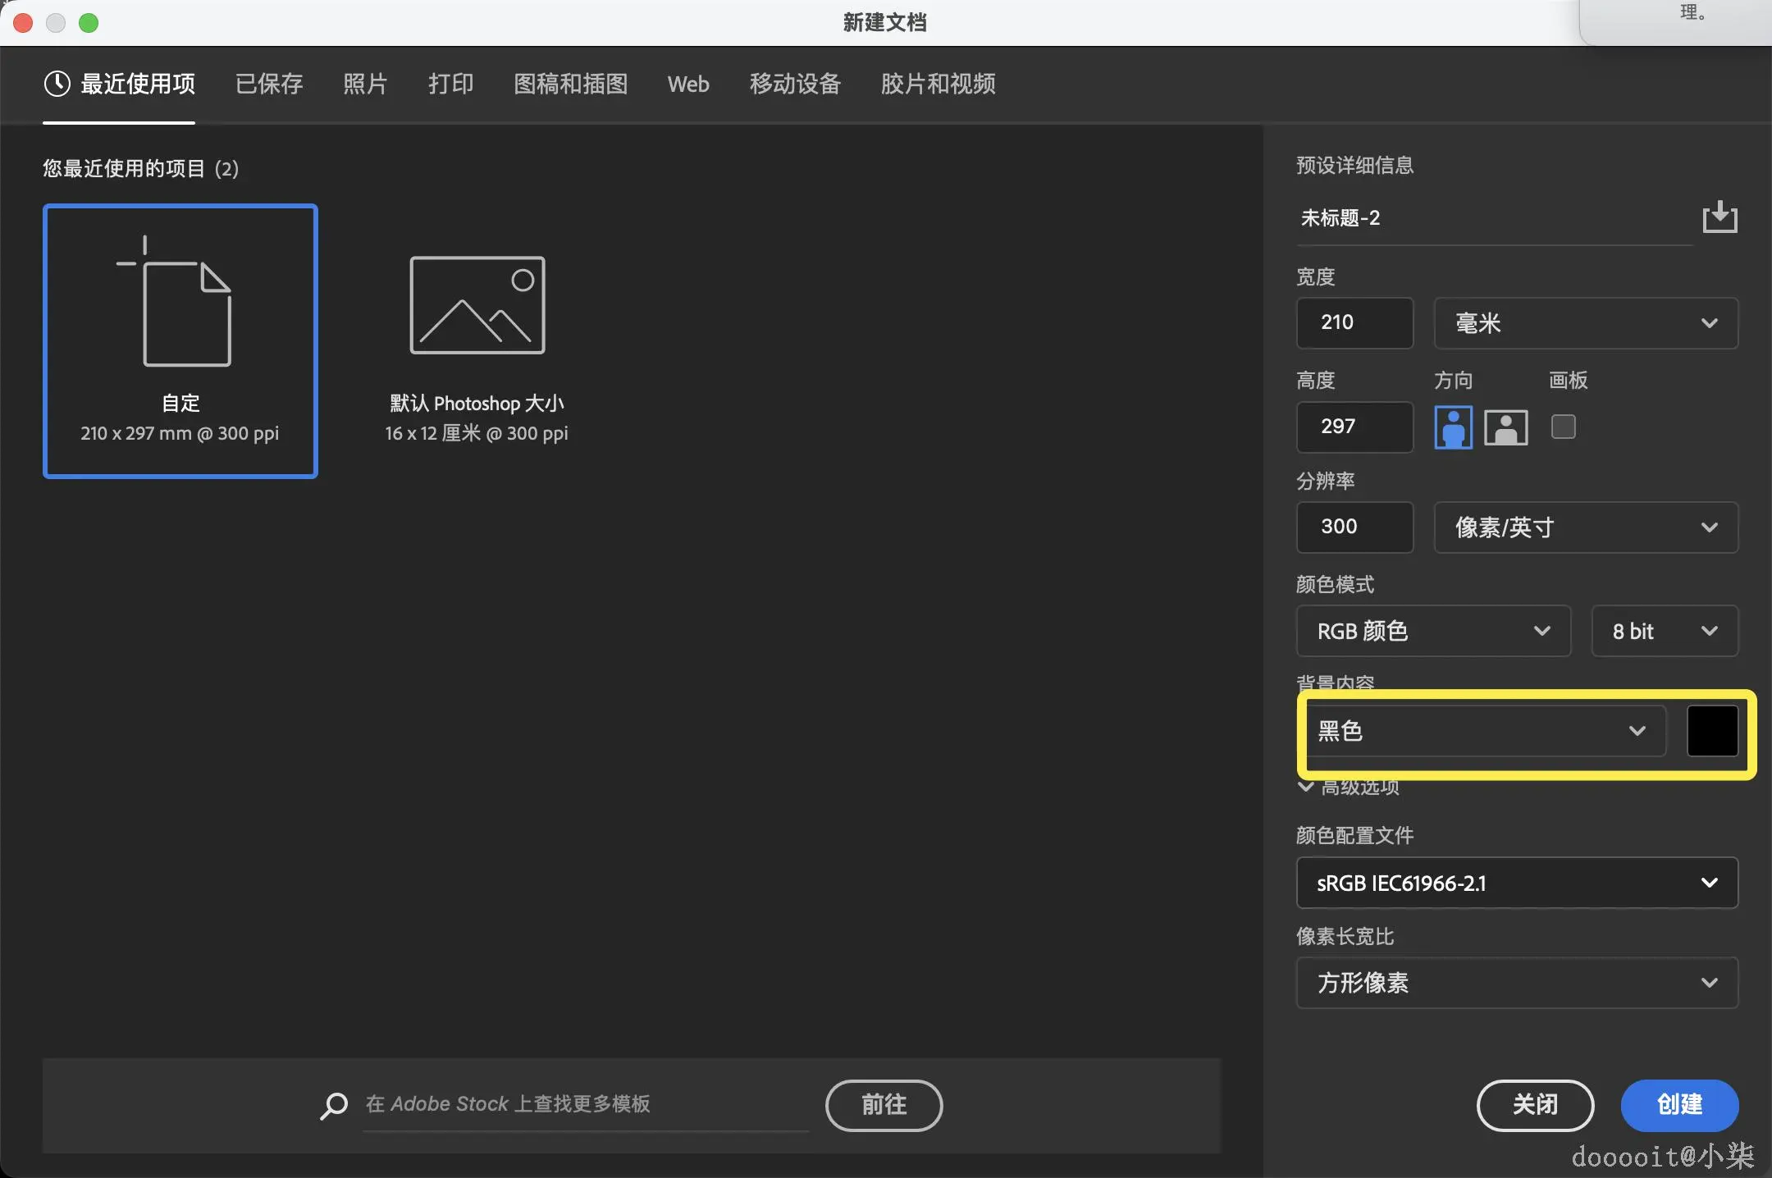The height and width of the screenshot is (1178, 1772).
Task: Switch to the Web tab
Action: click(x=688, y=83)
